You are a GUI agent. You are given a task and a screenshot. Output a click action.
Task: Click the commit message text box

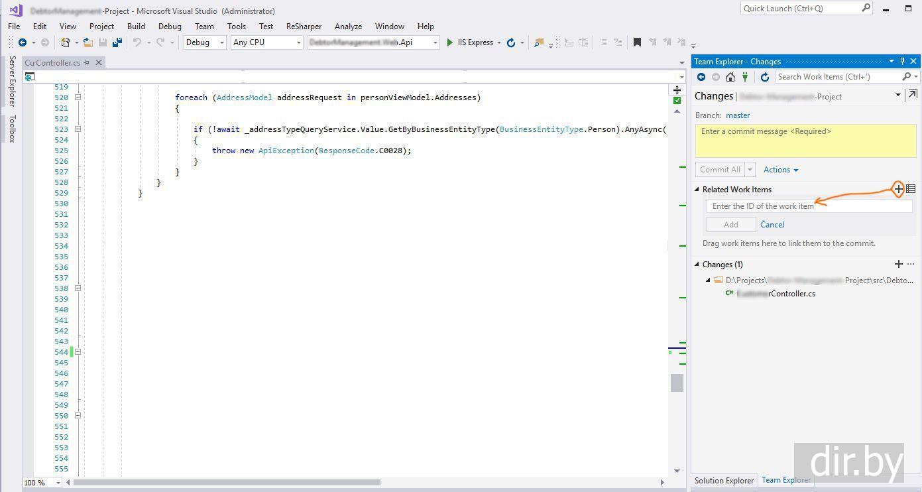tap(805, 141)
